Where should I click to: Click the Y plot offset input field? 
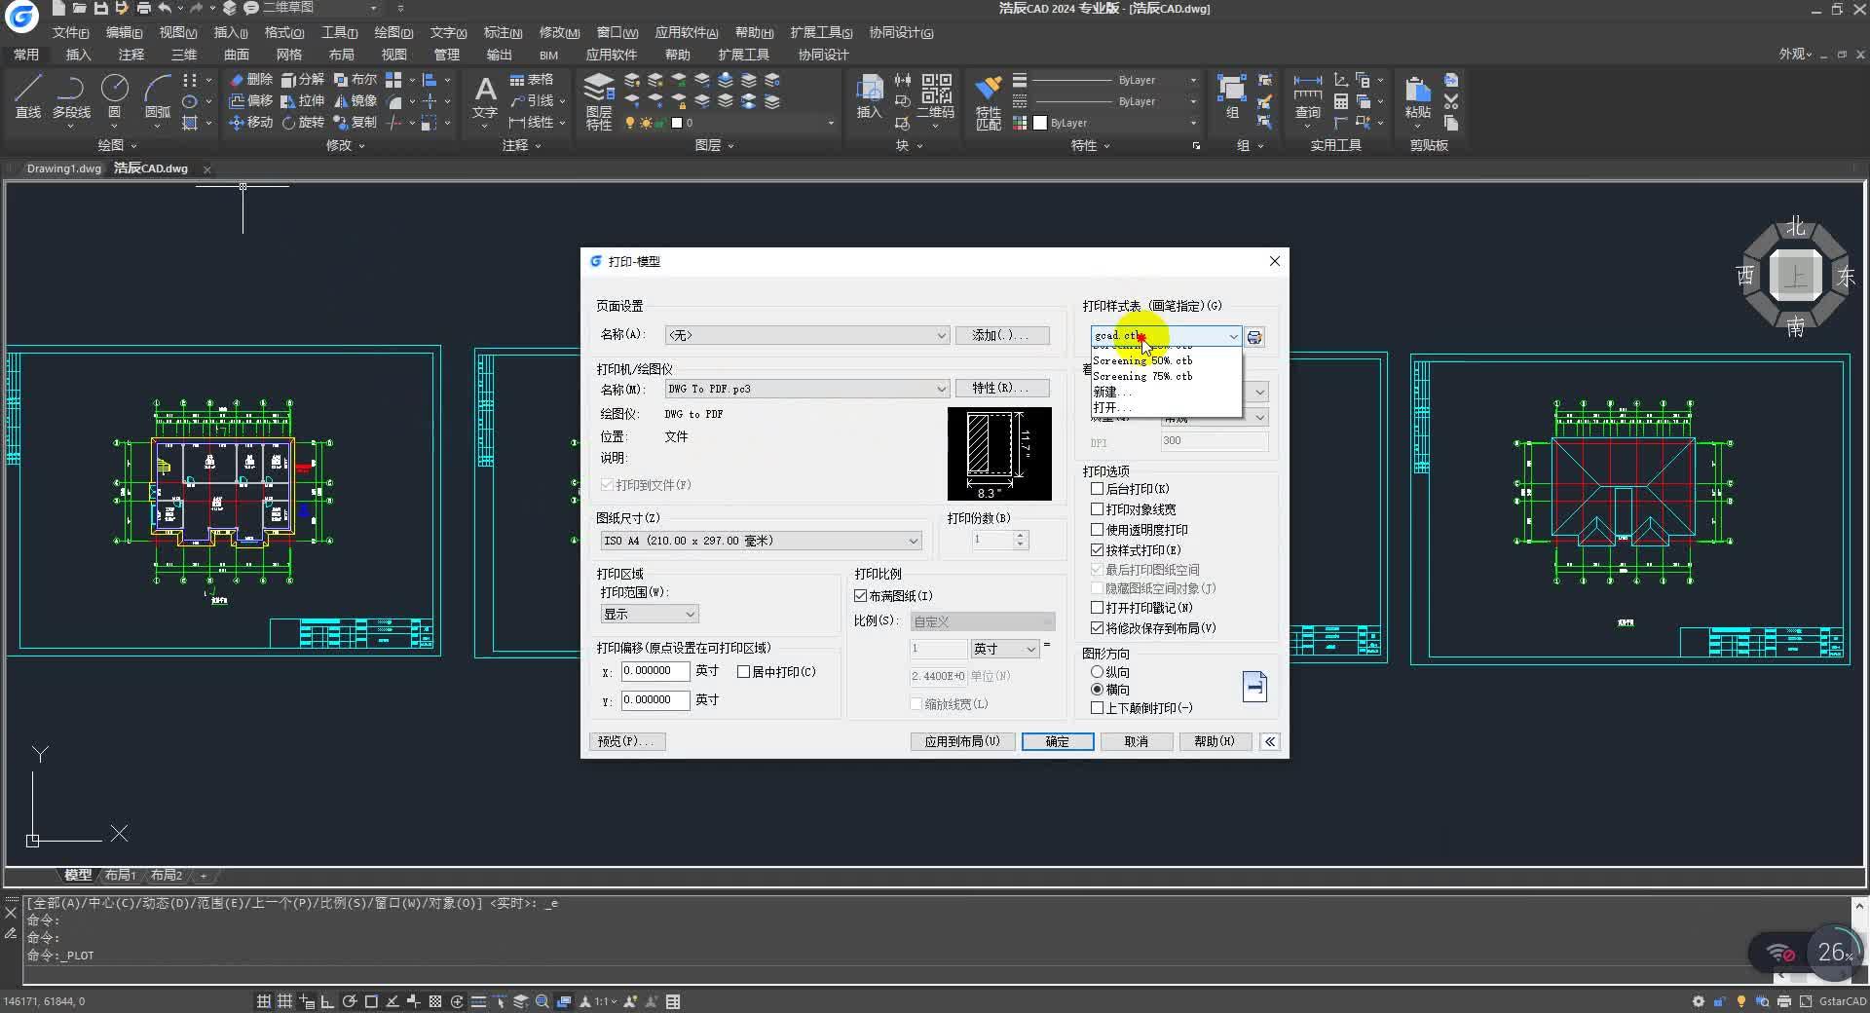coord(654,700)
